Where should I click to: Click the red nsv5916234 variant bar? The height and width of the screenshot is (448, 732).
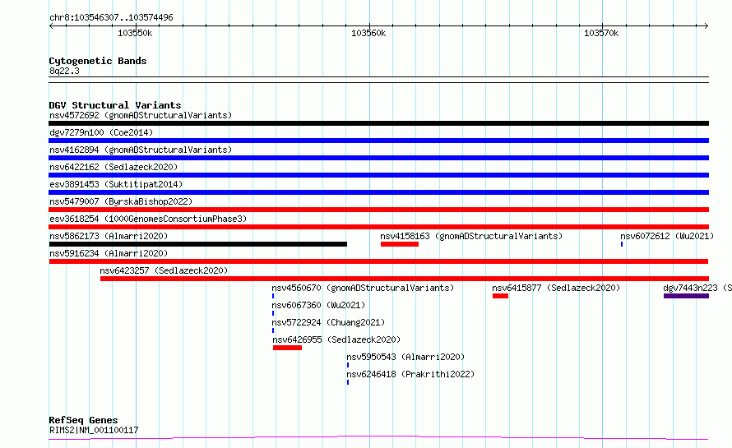pos(378,261)
